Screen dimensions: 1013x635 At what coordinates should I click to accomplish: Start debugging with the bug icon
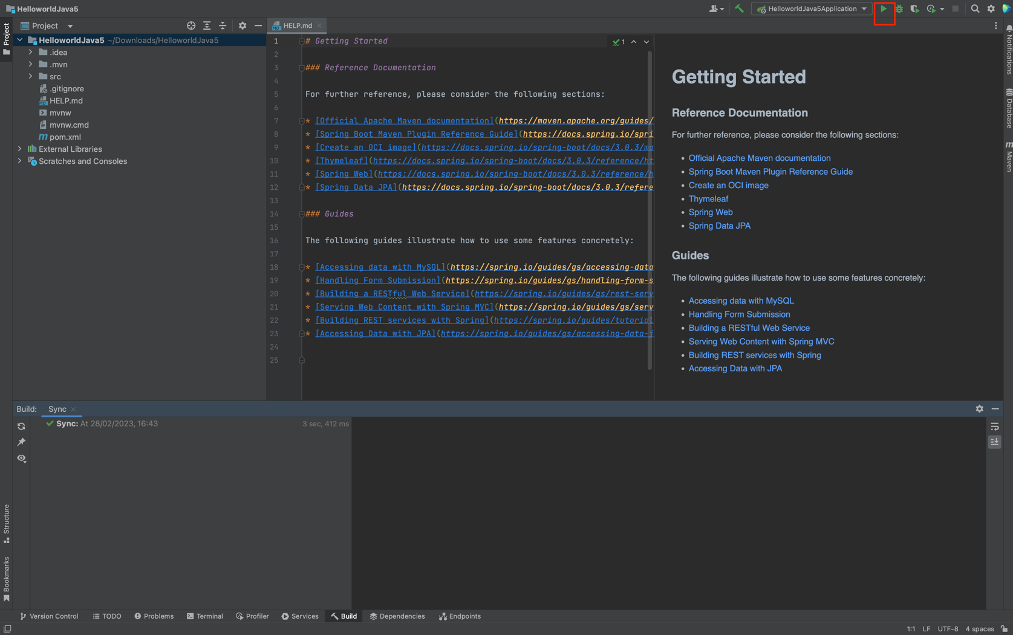tap(899, 9)
